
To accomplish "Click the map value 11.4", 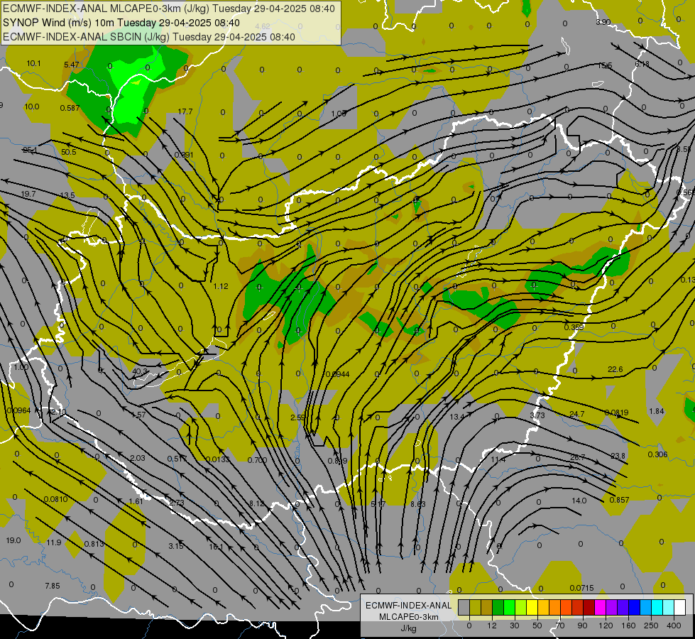I will [x=498, y=459].
